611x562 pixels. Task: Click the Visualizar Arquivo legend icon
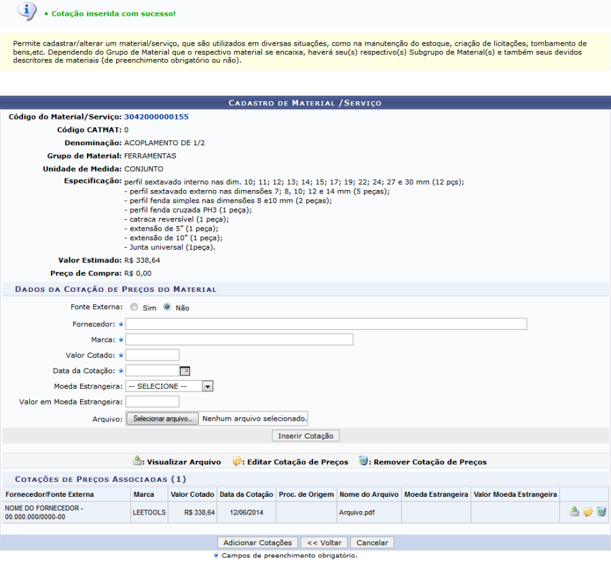point(138,462)
